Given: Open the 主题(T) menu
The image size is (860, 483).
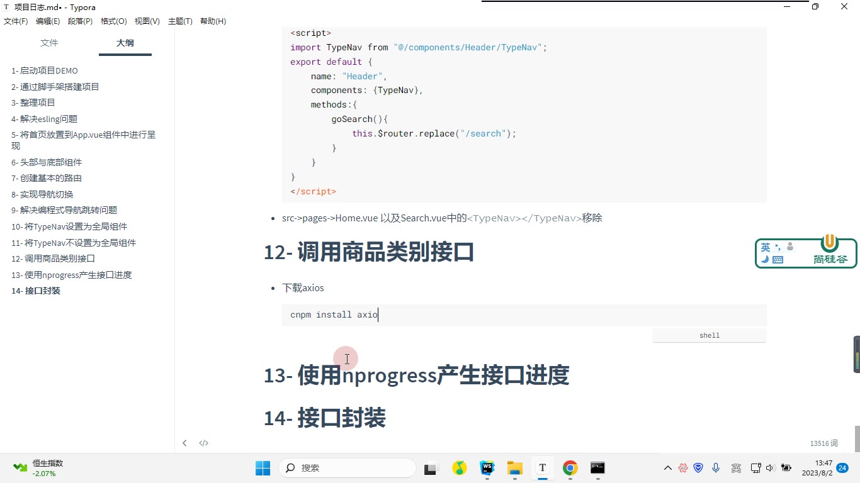Looking at the screenshot, I should pyautogui.click(x=180, y=21).
